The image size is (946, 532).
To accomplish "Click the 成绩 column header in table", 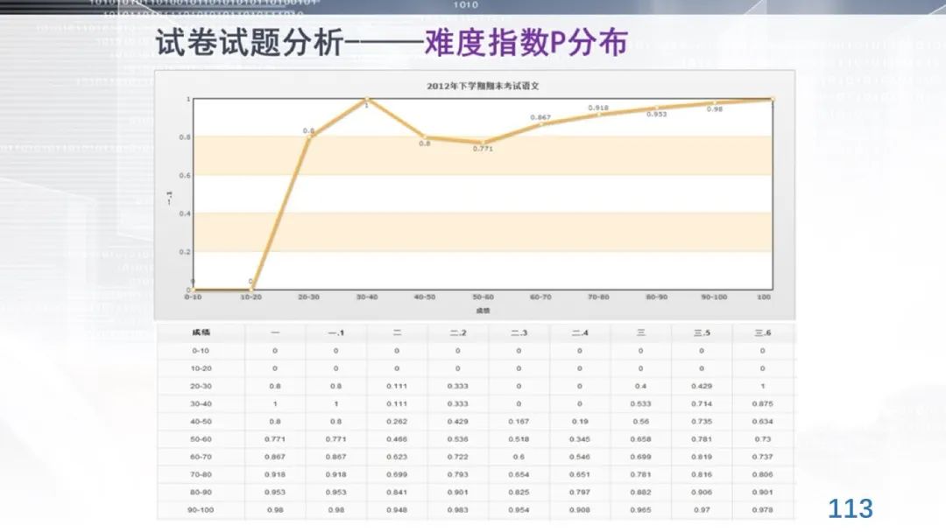I will [201, 332].
